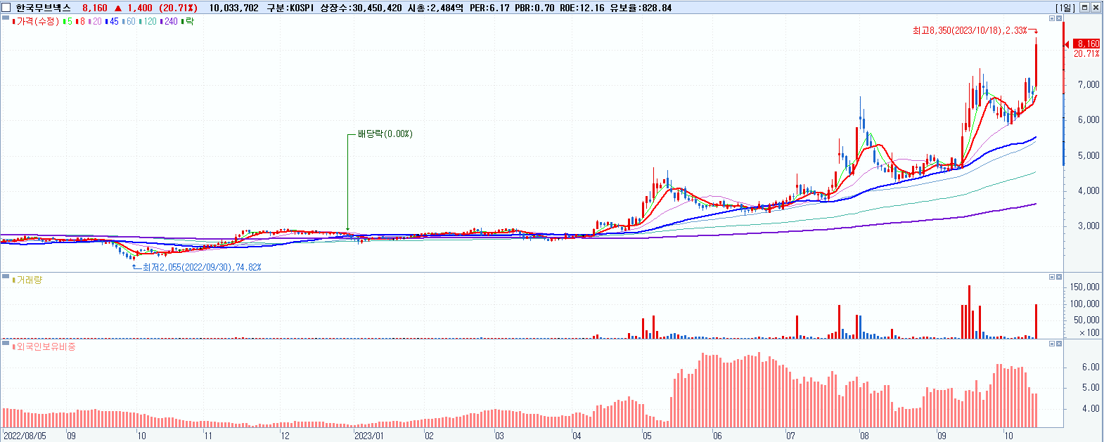Select the 5-day moving average legend
The width and height of the screenshot is (1104, 442).
pos(68,22)
